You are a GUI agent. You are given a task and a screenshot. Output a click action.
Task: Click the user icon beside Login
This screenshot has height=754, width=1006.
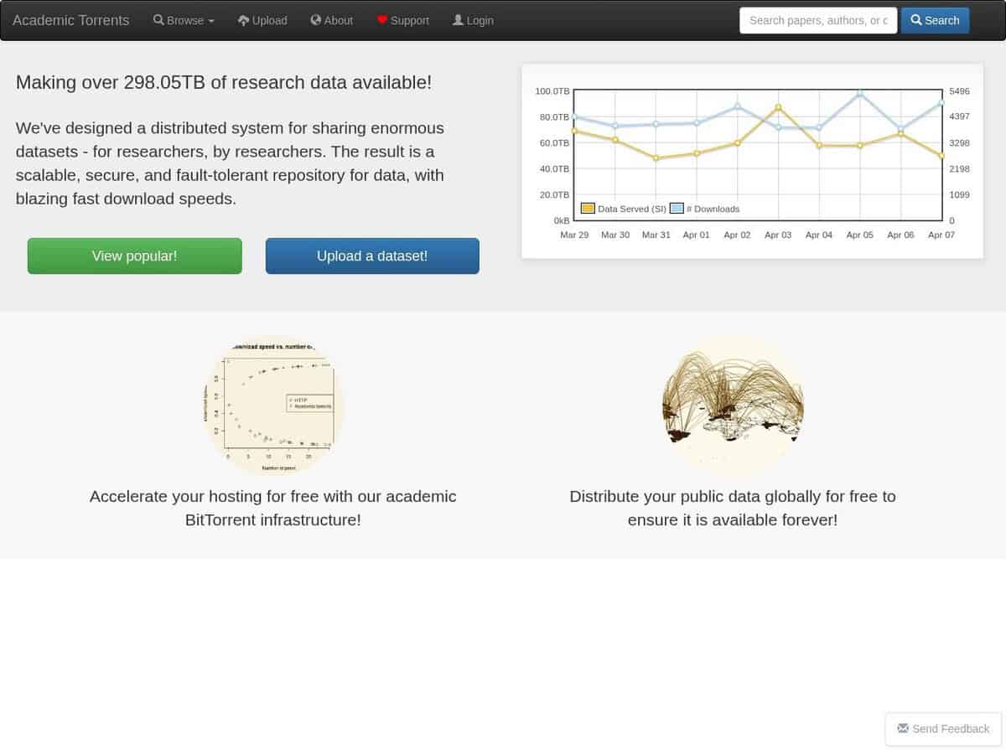pos(458,20)
